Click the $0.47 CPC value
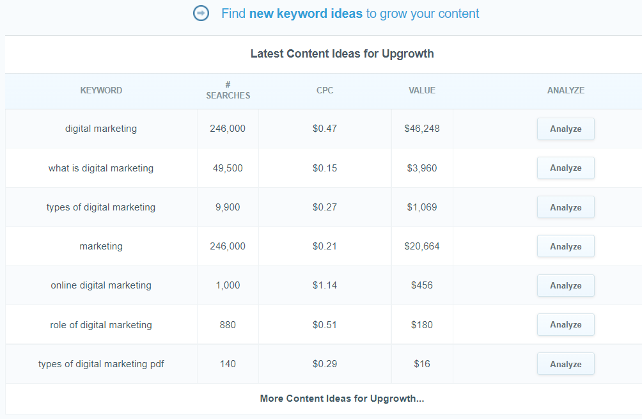The height and width of the screenshot is (419, 642). [x=325, y=129]
